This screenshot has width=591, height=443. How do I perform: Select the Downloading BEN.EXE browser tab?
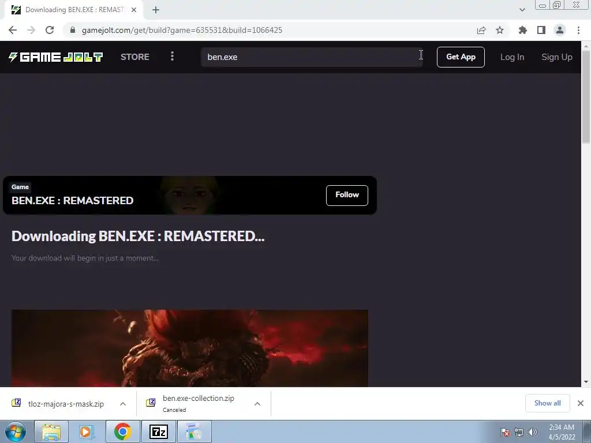click(74, 10)
